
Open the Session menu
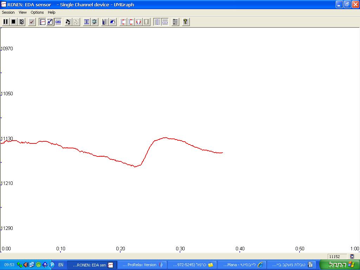tap(8, 12)
